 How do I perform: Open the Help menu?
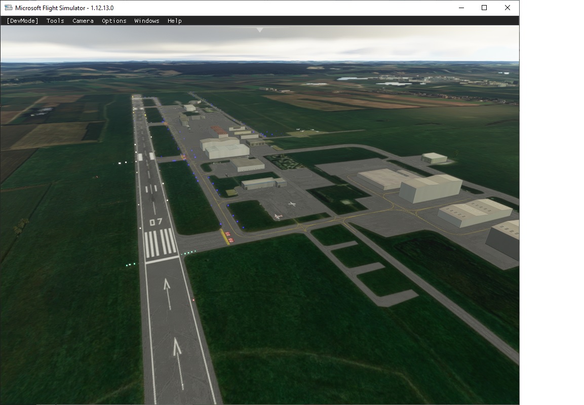pos(174,21)
